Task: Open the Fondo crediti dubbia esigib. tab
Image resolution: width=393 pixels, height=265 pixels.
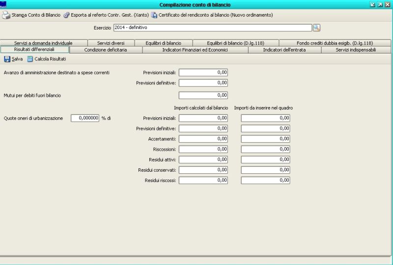Action: click(335, 43)
